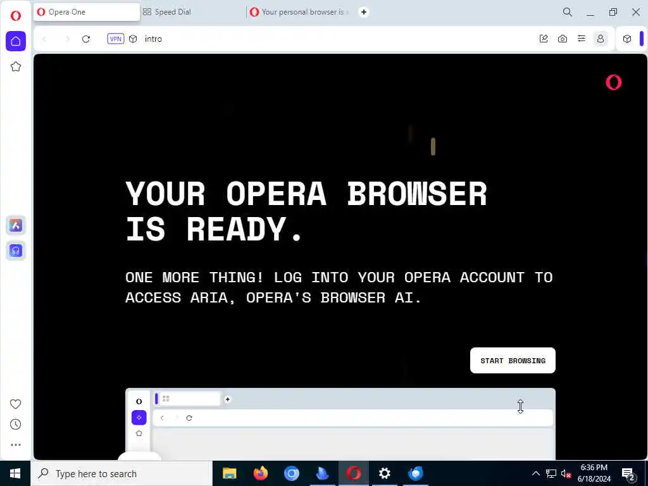Open History clock icon in sidebar
This screenshot has width=648, height=486.
coord(16,424)
